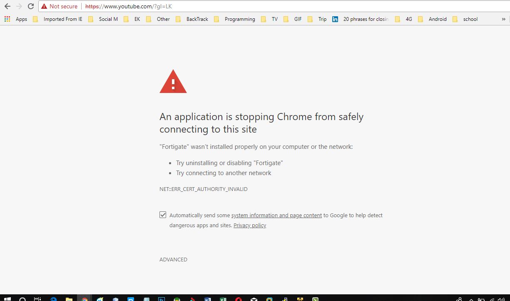Expand the BackTrack bookmark folder
This screenshot has height=301, width=510.
click(x=192, y=19)
